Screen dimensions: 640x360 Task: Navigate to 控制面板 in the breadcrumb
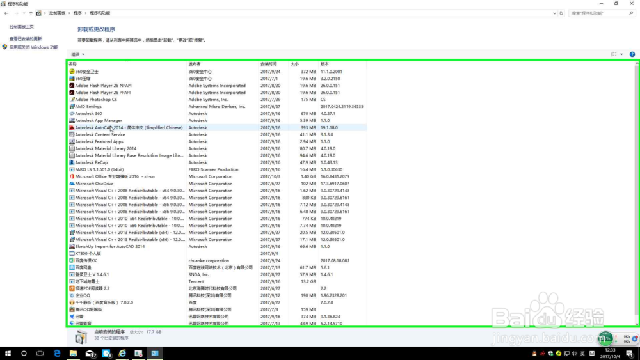57,13
